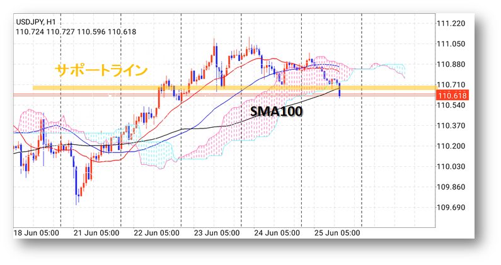The height and width of the screenshot is (265, 501).
Task: Click the 18 Jun 05:00 time label
Action: click(37, 233)
